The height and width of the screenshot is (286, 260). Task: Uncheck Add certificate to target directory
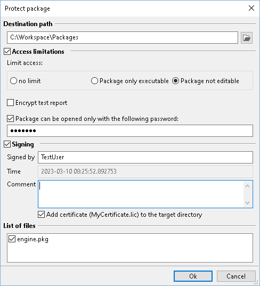click(42, 215)
